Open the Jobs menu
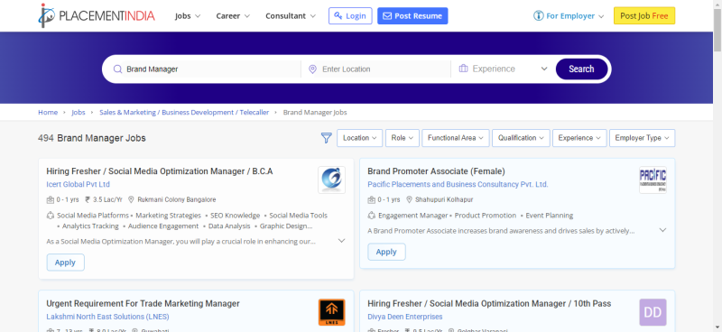This screenshot has width=722, height=332. coord(188,15)
